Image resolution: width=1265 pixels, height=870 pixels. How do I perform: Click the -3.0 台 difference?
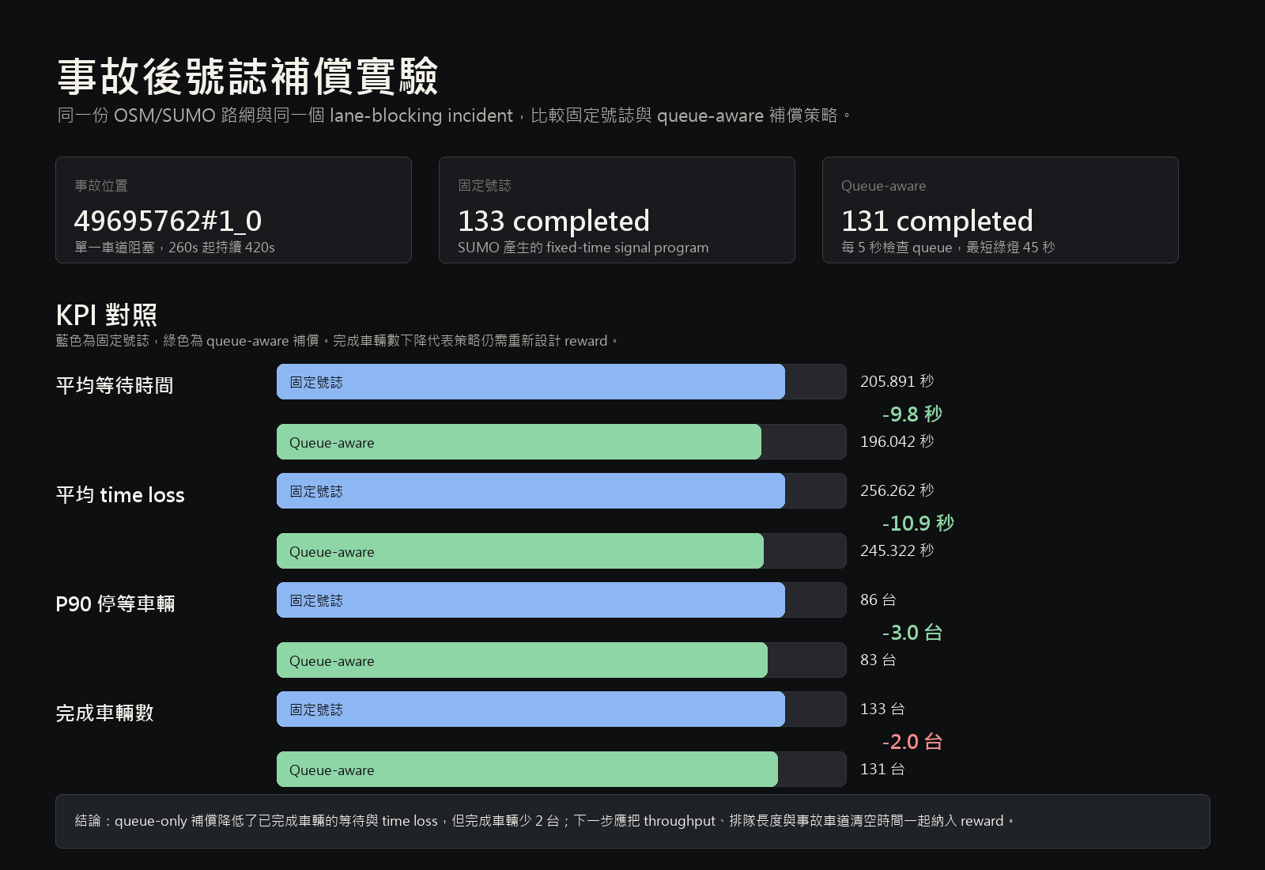click(912, 632)
